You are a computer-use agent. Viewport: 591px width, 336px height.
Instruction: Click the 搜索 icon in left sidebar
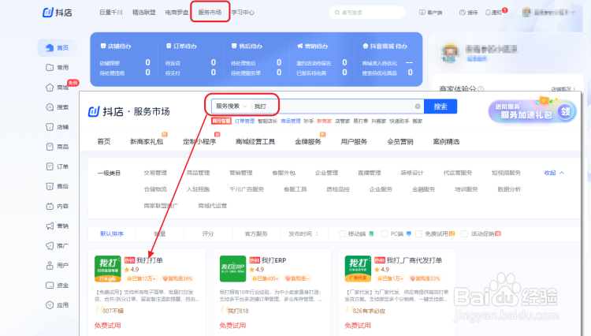(x=50, y=107)
